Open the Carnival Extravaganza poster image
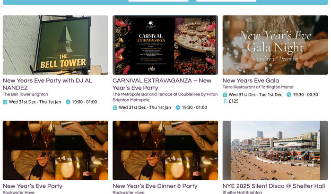Screen dimensions: 331x194 pos(165,45)
